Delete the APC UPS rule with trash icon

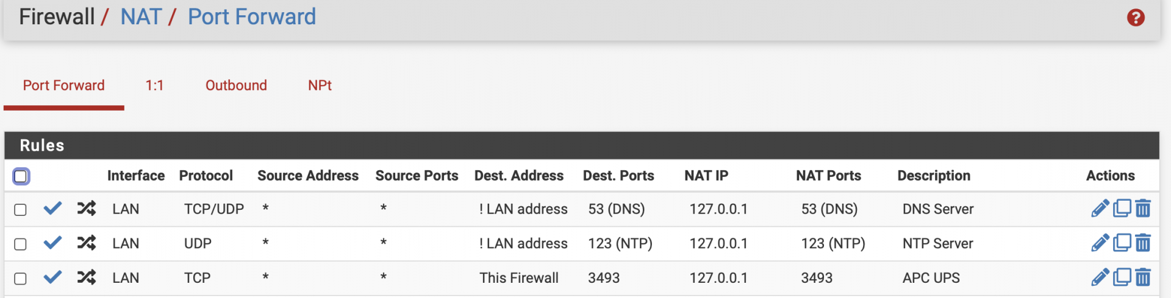1143,277
